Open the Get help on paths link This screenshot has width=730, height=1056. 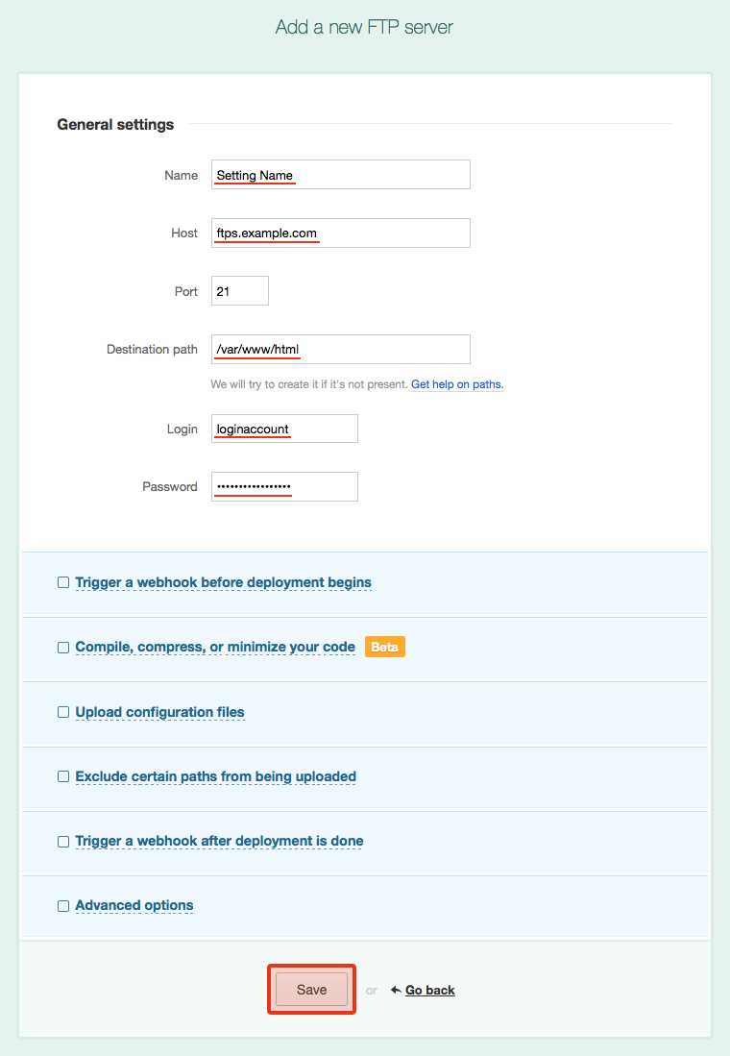[457, 384]
